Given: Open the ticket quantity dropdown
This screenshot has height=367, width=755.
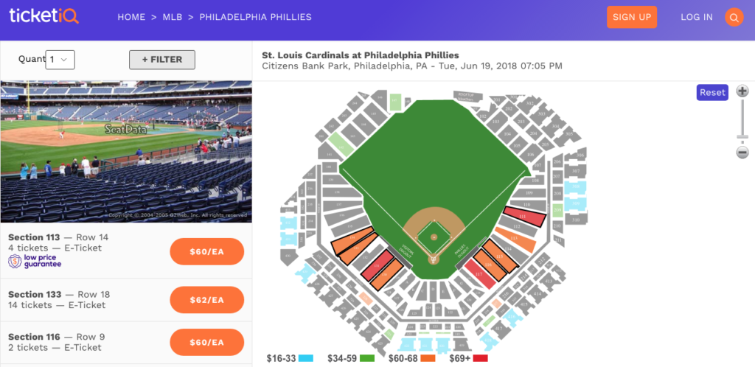Looking at the screenshot, I should point(60,60).
